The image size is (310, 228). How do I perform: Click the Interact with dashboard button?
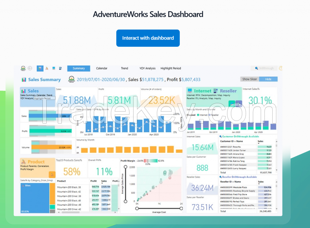point(148,38)
